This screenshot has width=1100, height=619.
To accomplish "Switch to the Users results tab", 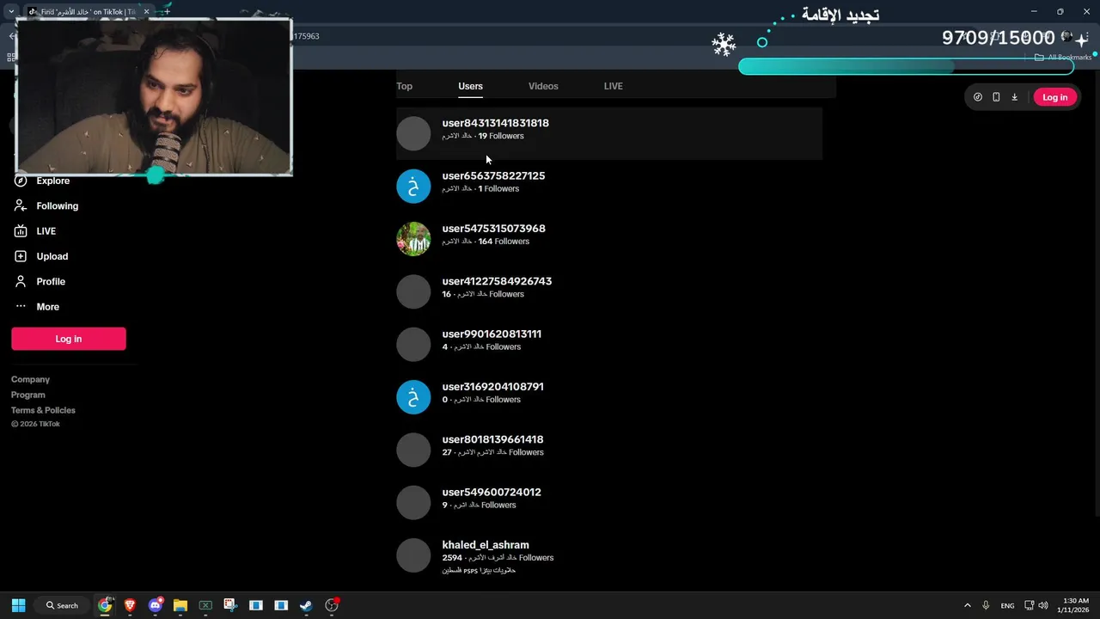I will pyautogui.click(x=470, y=86).
